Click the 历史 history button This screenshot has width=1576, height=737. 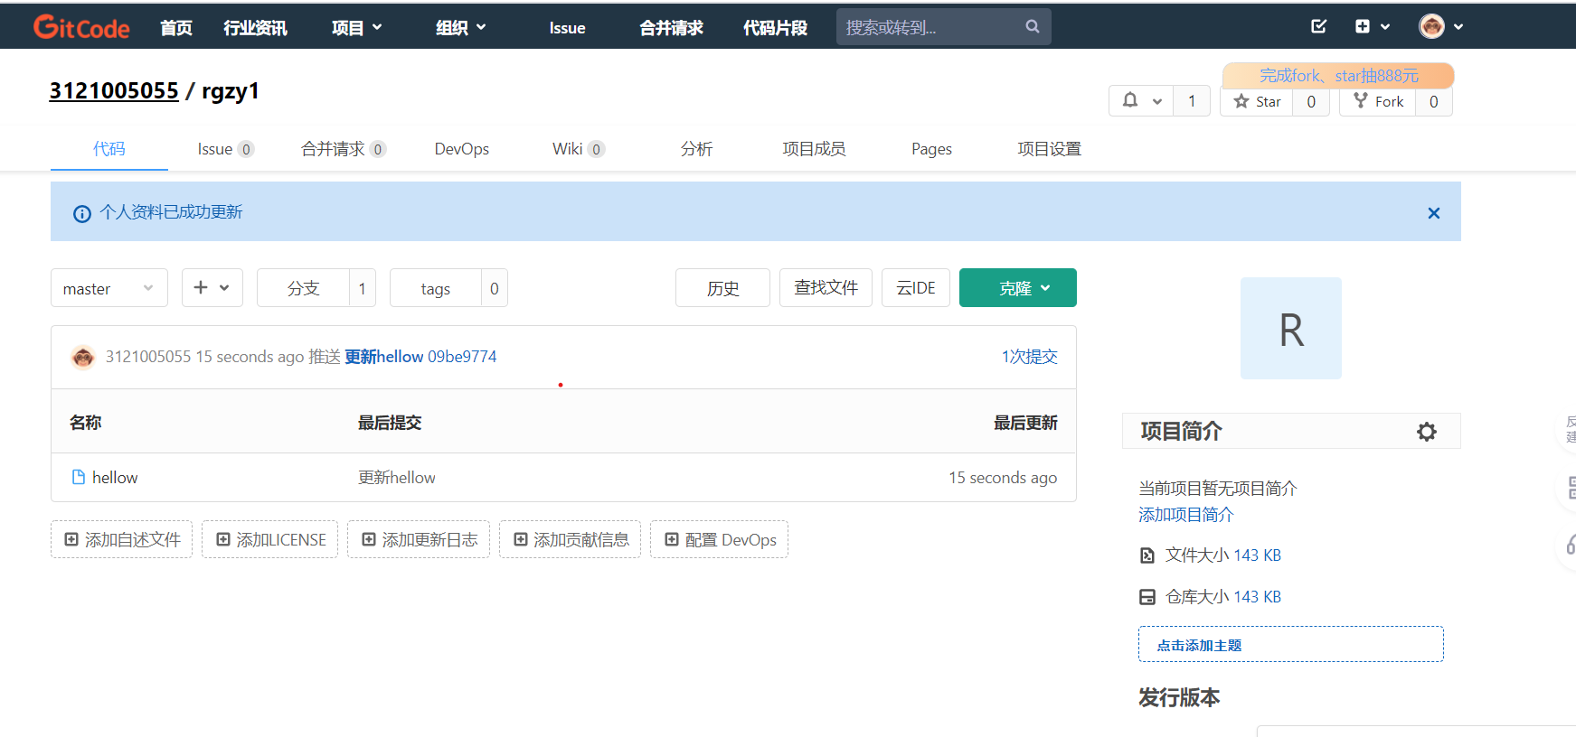(722, 288)
